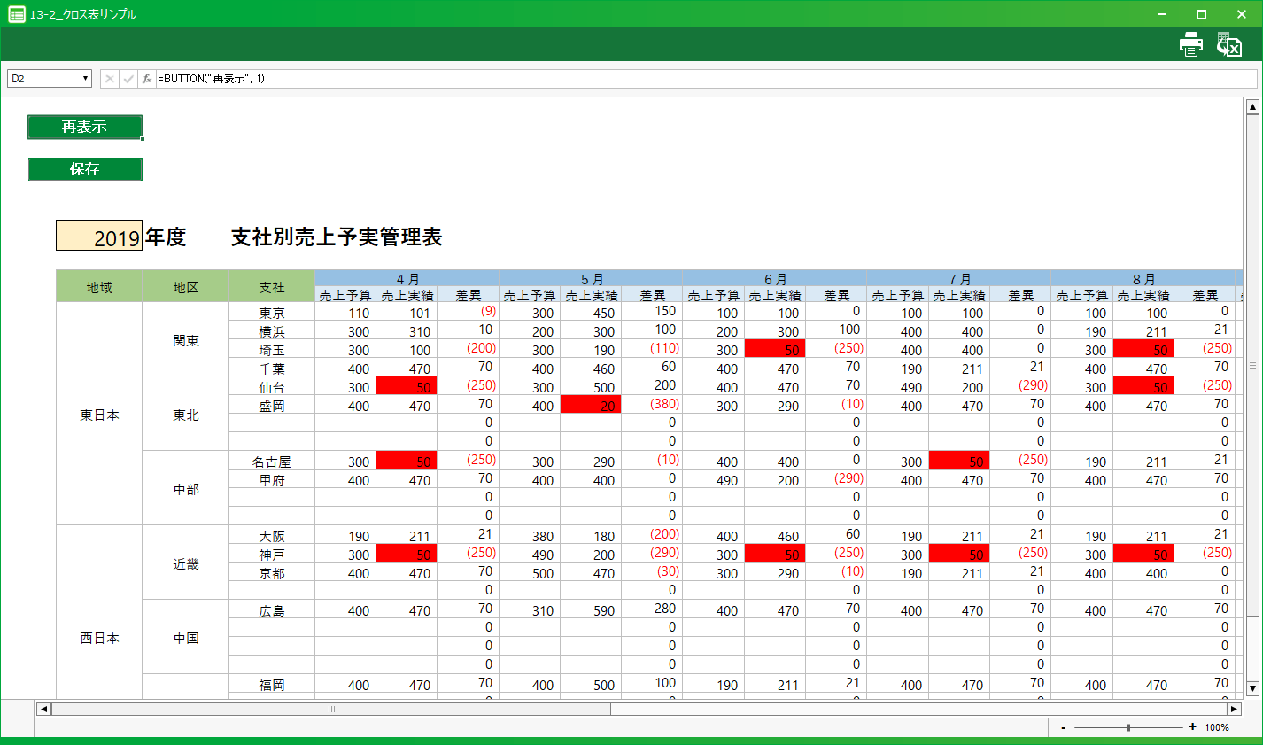Select the 2019 year cell
1263x745 pixels.
coord(99,237)
